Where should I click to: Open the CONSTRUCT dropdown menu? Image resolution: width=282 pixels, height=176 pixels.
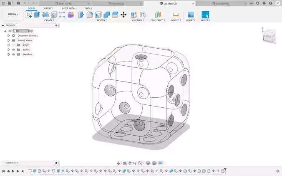coord(158,20)
